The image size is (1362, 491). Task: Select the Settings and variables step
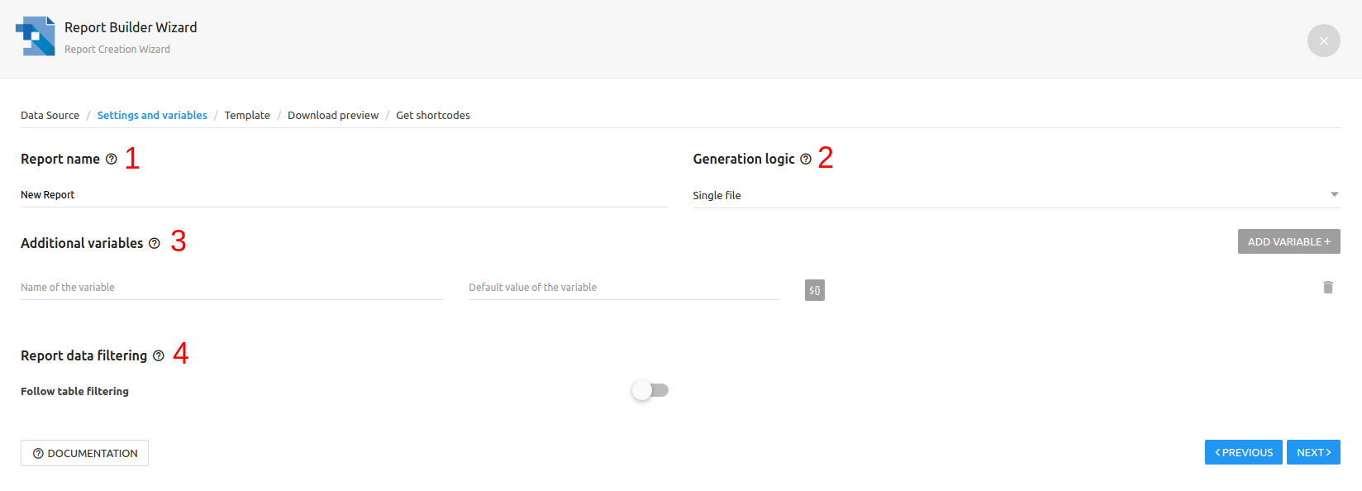152,115
